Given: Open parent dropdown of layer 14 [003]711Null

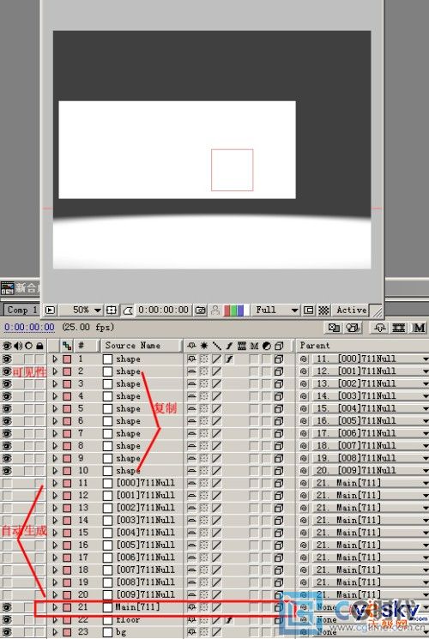Looking at the screenshot, I should (x=372, y=521).
